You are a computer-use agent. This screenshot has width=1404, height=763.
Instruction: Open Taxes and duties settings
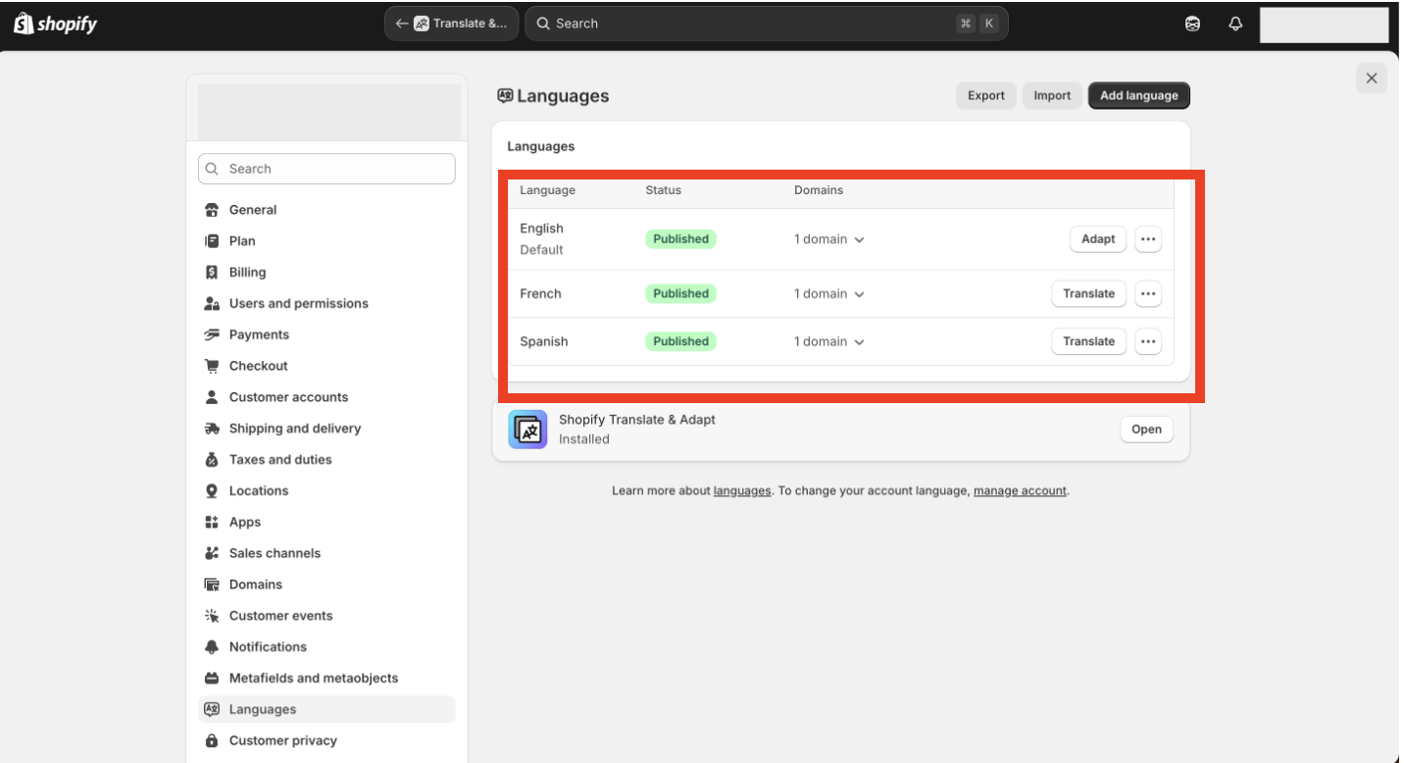coord(326,460)
